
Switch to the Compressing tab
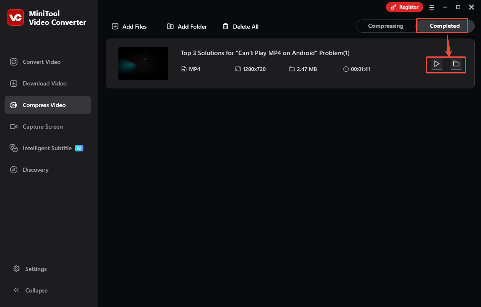click(x=386, y=26)
